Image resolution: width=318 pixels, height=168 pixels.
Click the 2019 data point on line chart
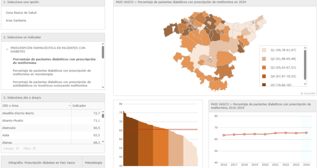click(x=255, y=134)
